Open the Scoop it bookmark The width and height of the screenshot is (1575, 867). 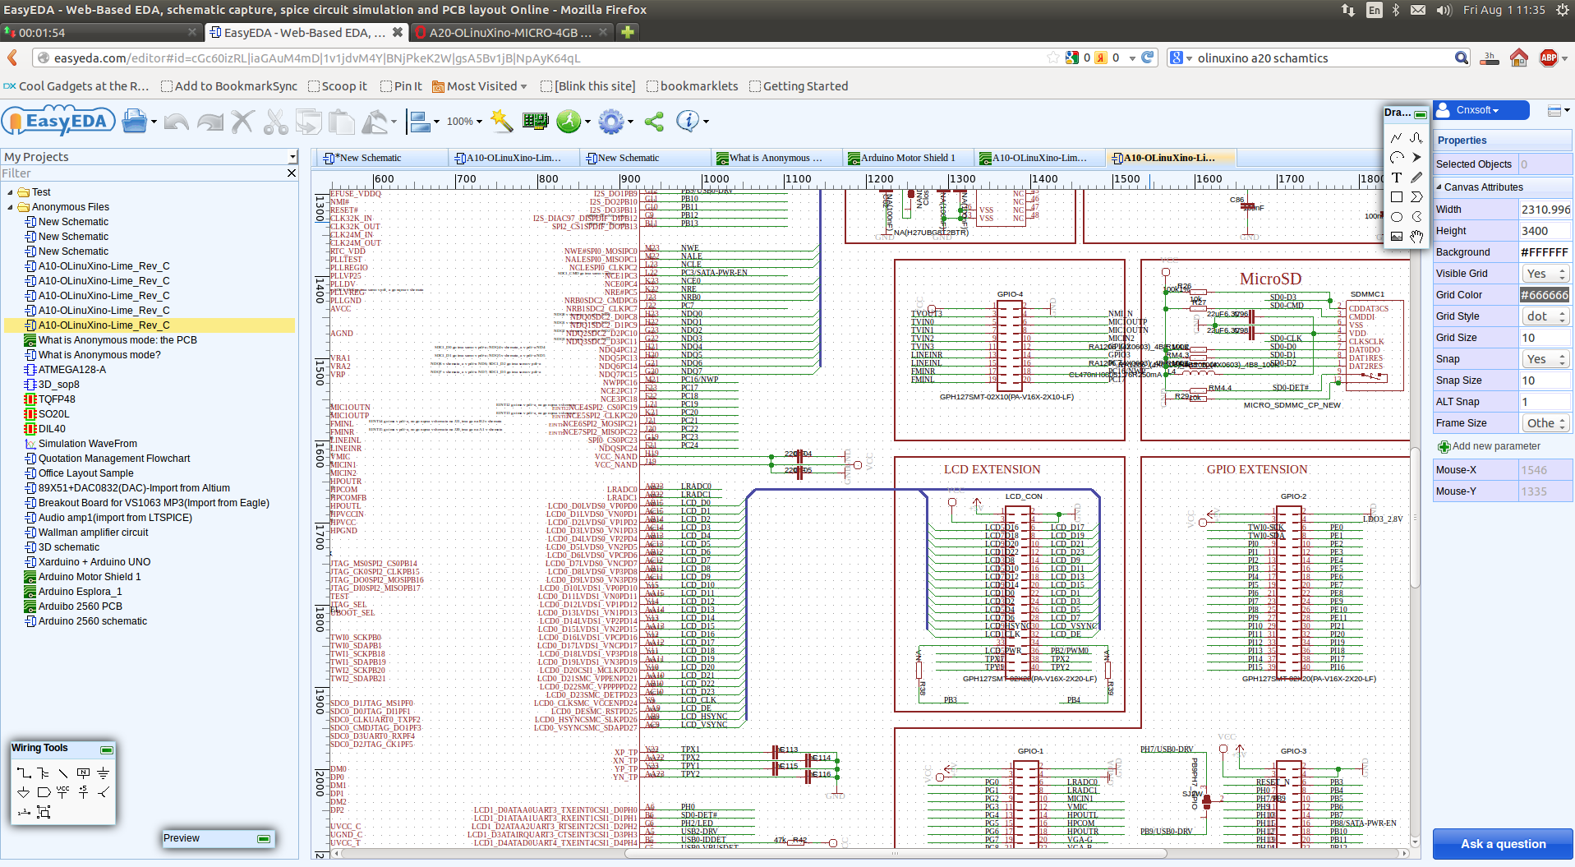point(338,86)
